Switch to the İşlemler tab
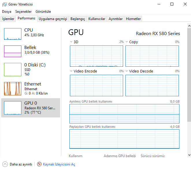191x171 pixels. pyautogui.click(x=8, y=19)
